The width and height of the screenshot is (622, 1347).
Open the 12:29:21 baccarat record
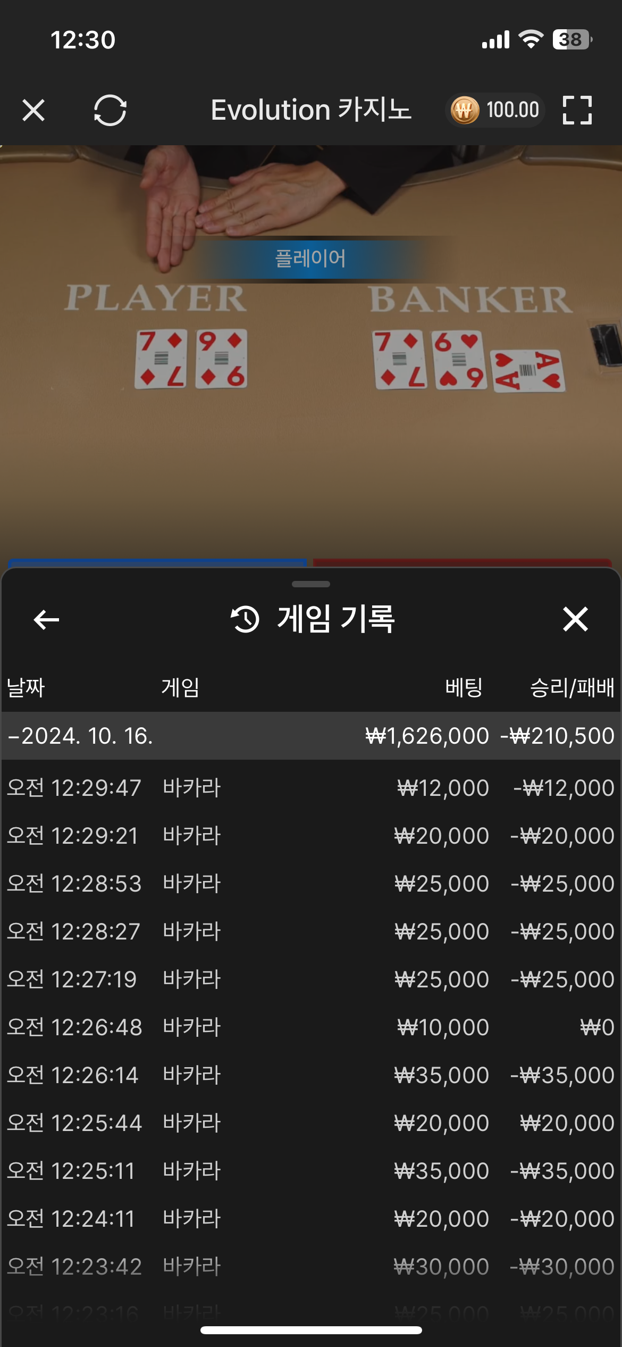311,836
